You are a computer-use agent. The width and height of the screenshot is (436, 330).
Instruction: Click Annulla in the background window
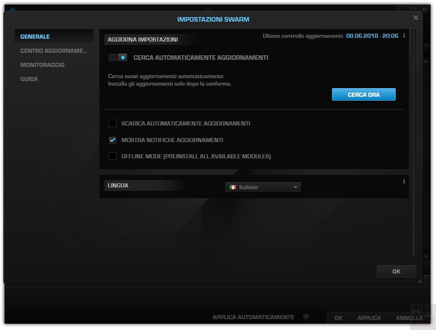pos(409,318)
